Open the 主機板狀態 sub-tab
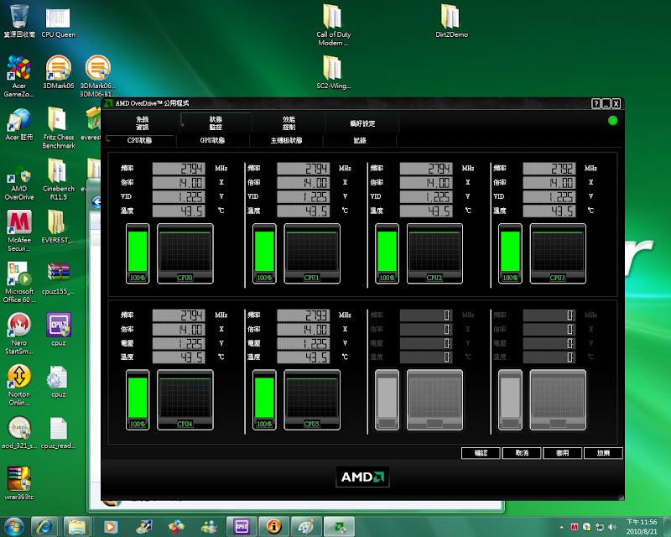Screen dimensions: 671x537 point(286,140)
